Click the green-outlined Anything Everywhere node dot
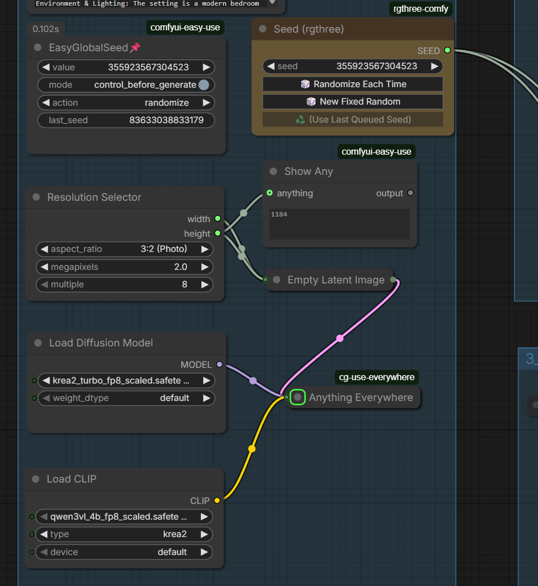The width and height of the screenshot is (538, 586). [298, 397]
